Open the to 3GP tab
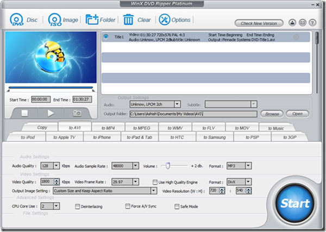This screenshot has height=232, width=326. pos(290,137)
